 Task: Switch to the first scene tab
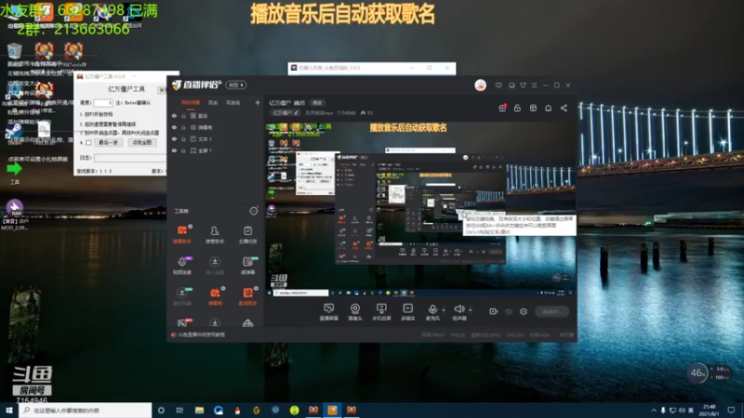pyautogui.click(x=191, y=103)
